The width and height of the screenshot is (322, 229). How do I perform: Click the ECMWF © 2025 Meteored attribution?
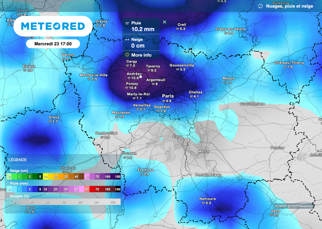point(294,206)
